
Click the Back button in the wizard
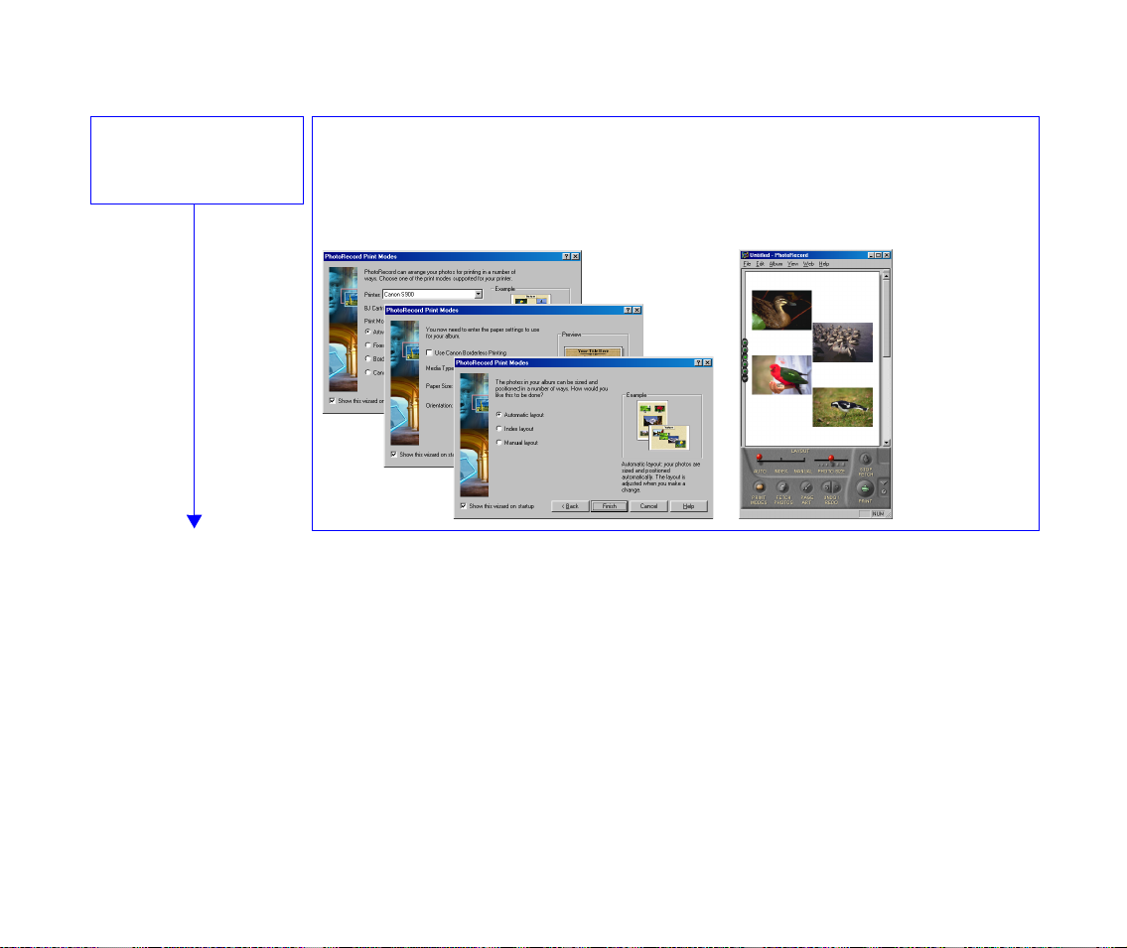click(x=569, y=506)
